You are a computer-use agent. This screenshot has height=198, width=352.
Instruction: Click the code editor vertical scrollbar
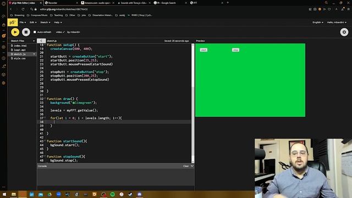(193, 103)
